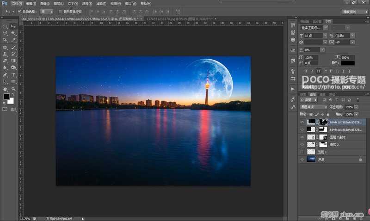Hide layer 图层 2 副本
This screenshot has height=221, width=370.
coord(302,137)
